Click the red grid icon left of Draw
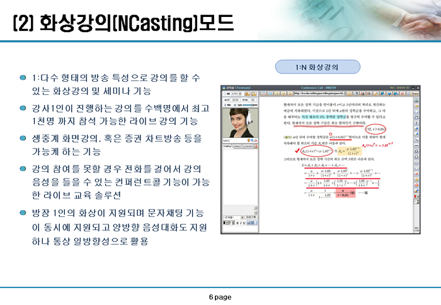Screen dimensions: 441x305 coord(403,94)
